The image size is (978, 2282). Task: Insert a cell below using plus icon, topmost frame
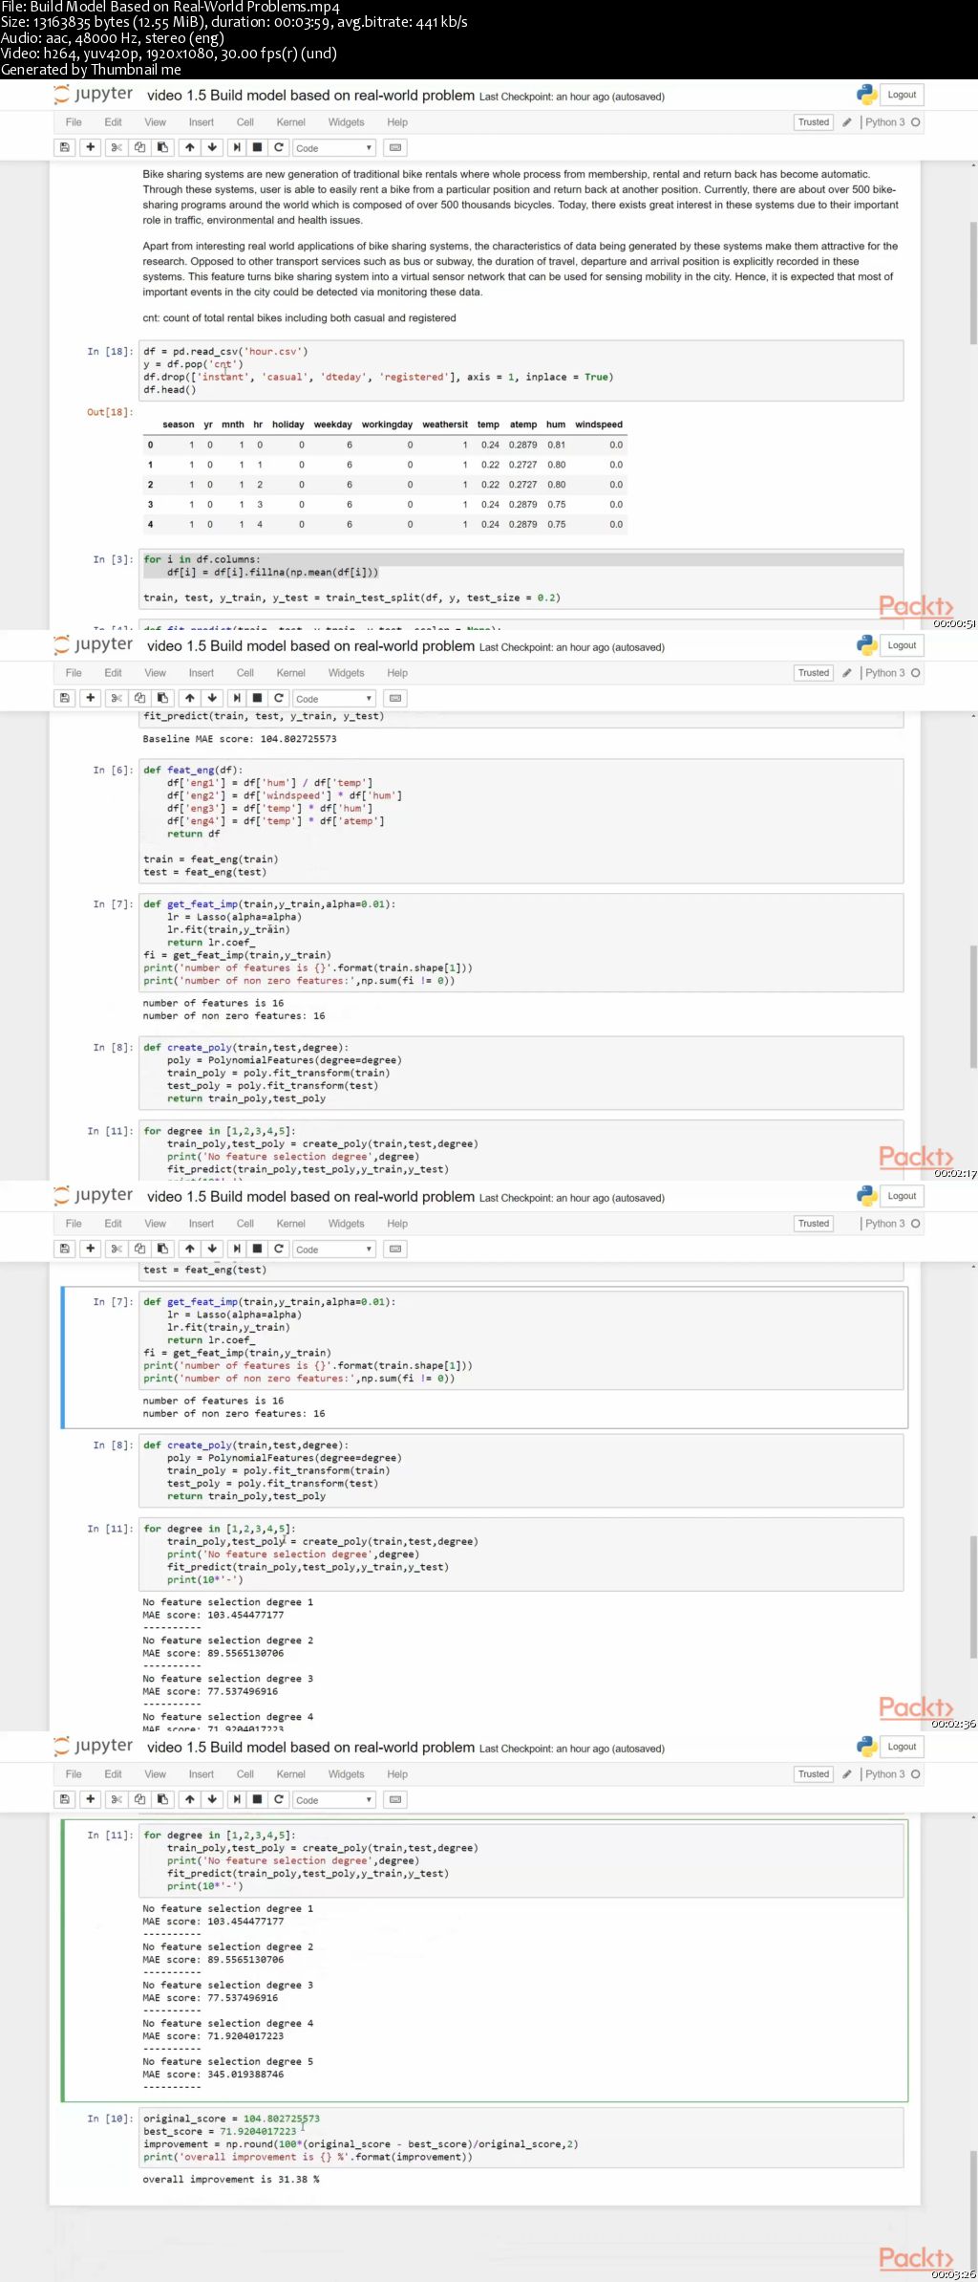(90, 147)
